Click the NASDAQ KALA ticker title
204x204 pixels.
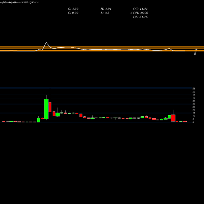(30, 2)
